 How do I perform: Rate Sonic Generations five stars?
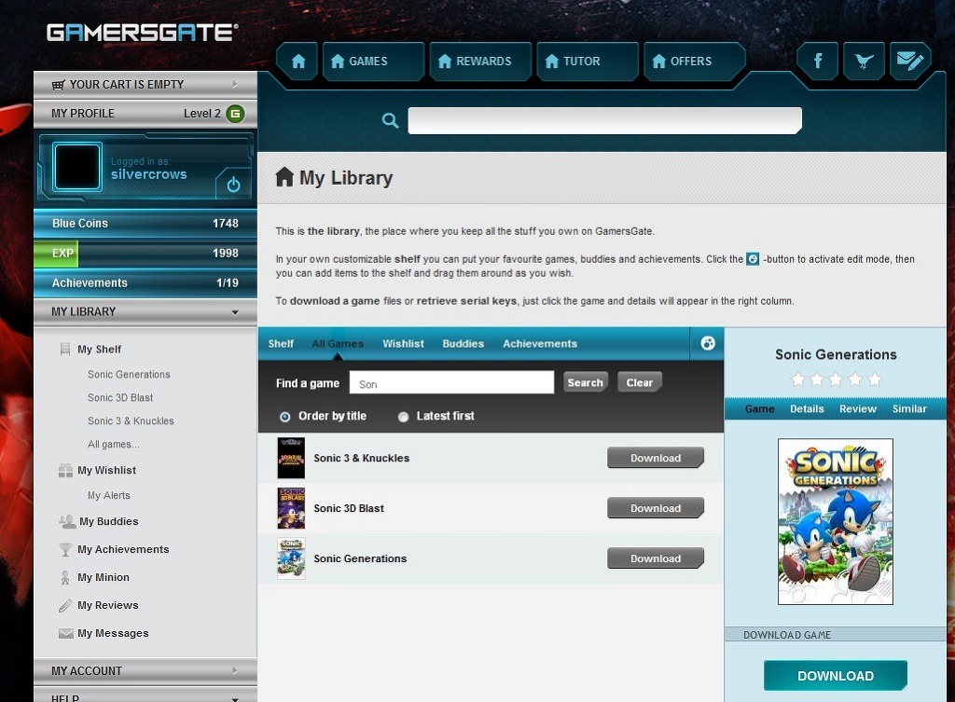click(x=874, y=379)
